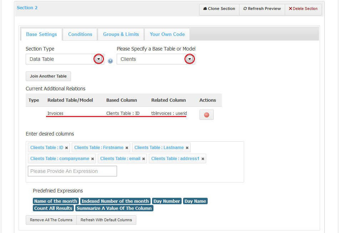Click the Section 2 title link
The width and height of the screenshot is (339, 233).
pos(27,8)
